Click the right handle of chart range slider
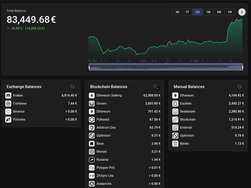251x188 pixels. [243, 67]
